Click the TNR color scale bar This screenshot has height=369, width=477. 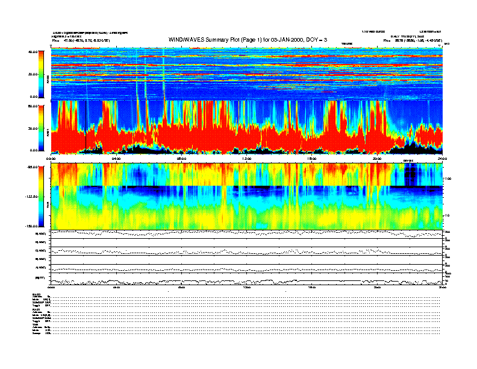coord(41,197)
